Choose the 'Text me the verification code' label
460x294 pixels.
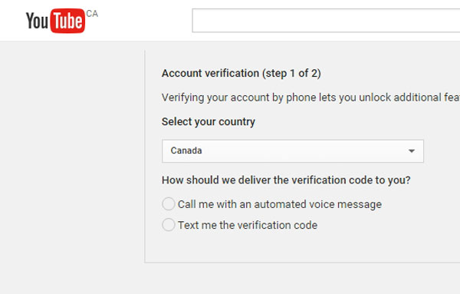(248, 225)
